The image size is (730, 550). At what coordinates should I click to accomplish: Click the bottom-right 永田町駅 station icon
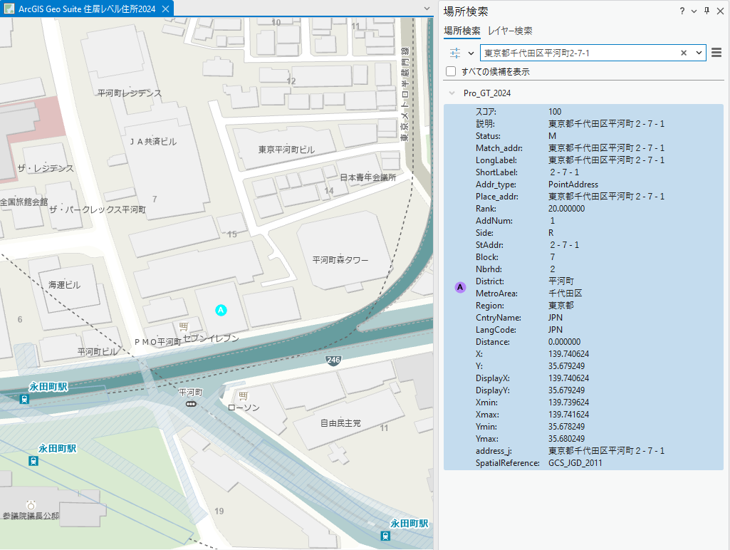point(385,536)
